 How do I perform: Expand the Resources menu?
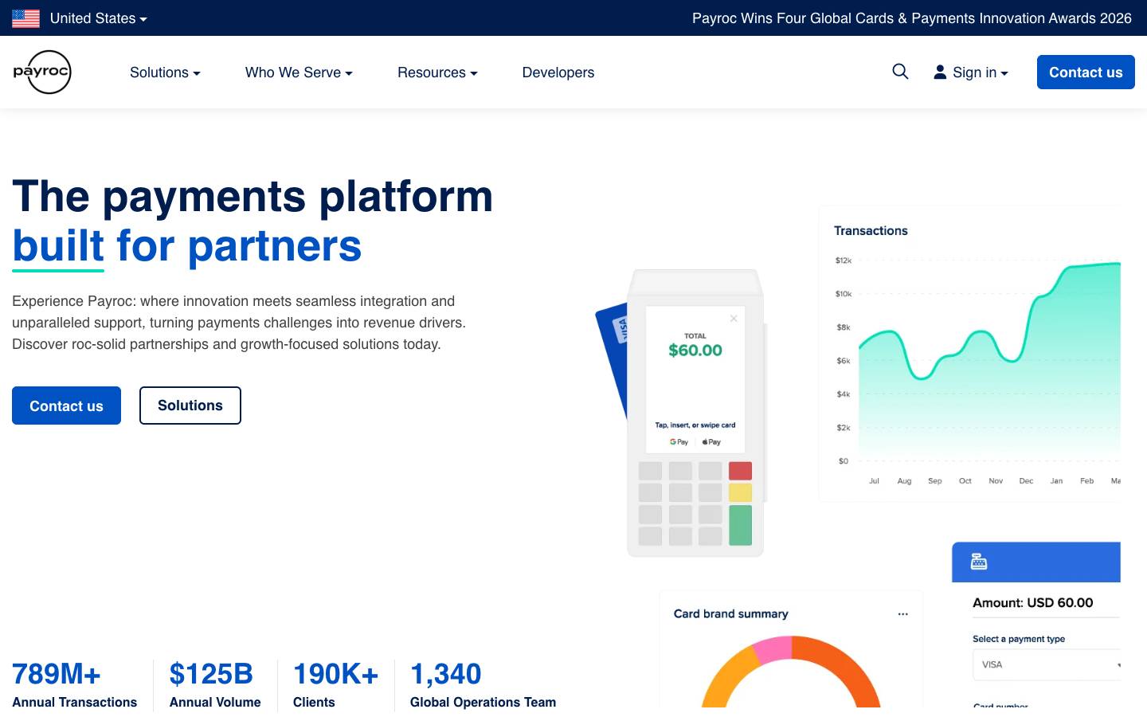pos(437,72)
